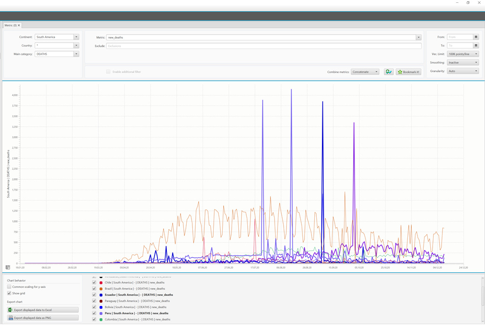485x331 pixels.
Task: Click the chart axis settings icon
Action: coord(8,267)
